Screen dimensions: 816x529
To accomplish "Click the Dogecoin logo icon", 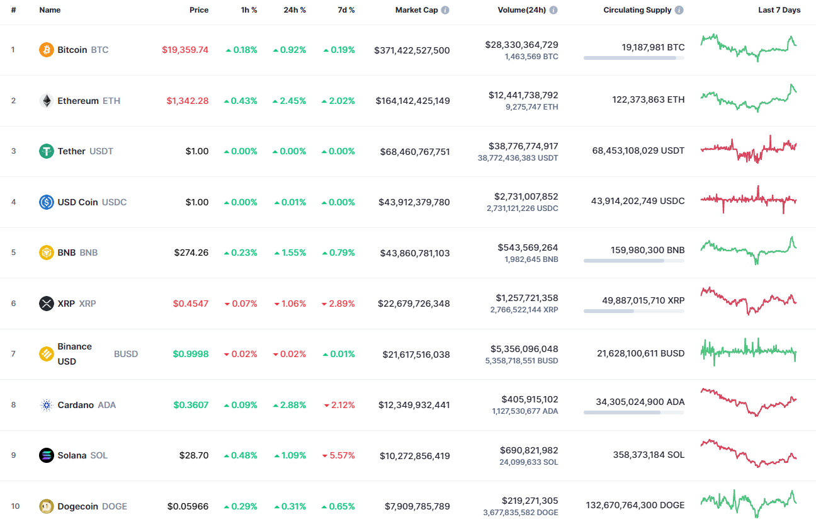I will pyautogui.click(x=47, y=506).
